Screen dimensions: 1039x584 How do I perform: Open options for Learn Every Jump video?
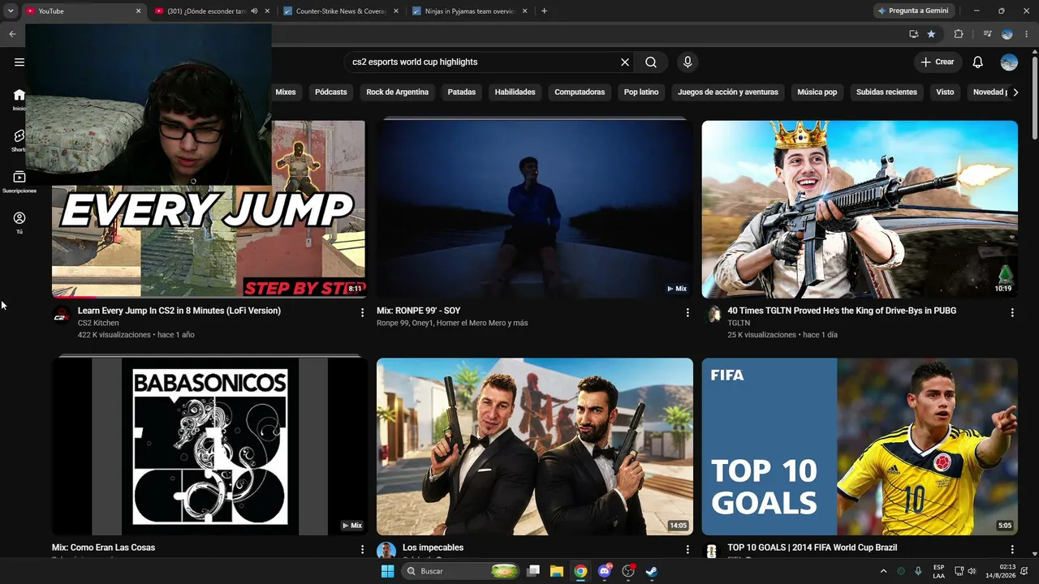362,312
